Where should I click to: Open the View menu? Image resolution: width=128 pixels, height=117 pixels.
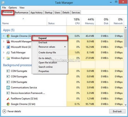[x=22, y=8]
